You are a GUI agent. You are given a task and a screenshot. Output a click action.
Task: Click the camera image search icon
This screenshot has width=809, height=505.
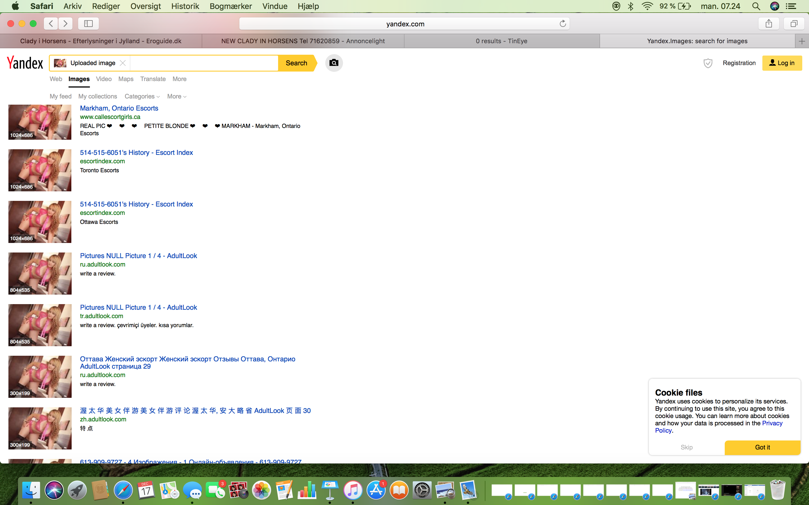pos(334,63)
